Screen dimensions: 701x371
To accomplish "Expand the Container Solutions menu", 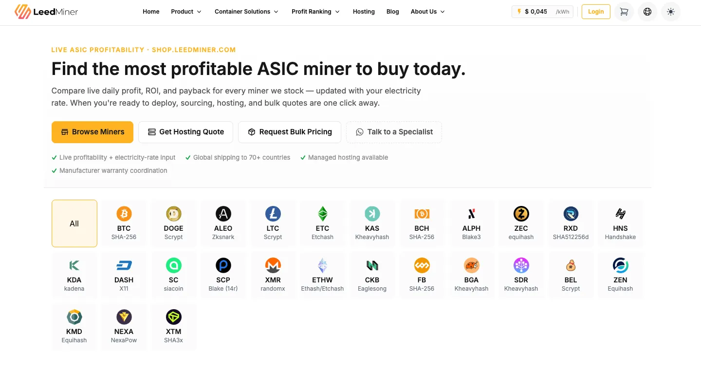I will (x=246, y=12).
